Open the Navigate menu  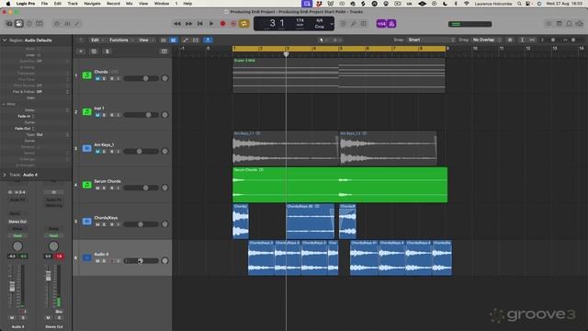[x=92, y=4]
